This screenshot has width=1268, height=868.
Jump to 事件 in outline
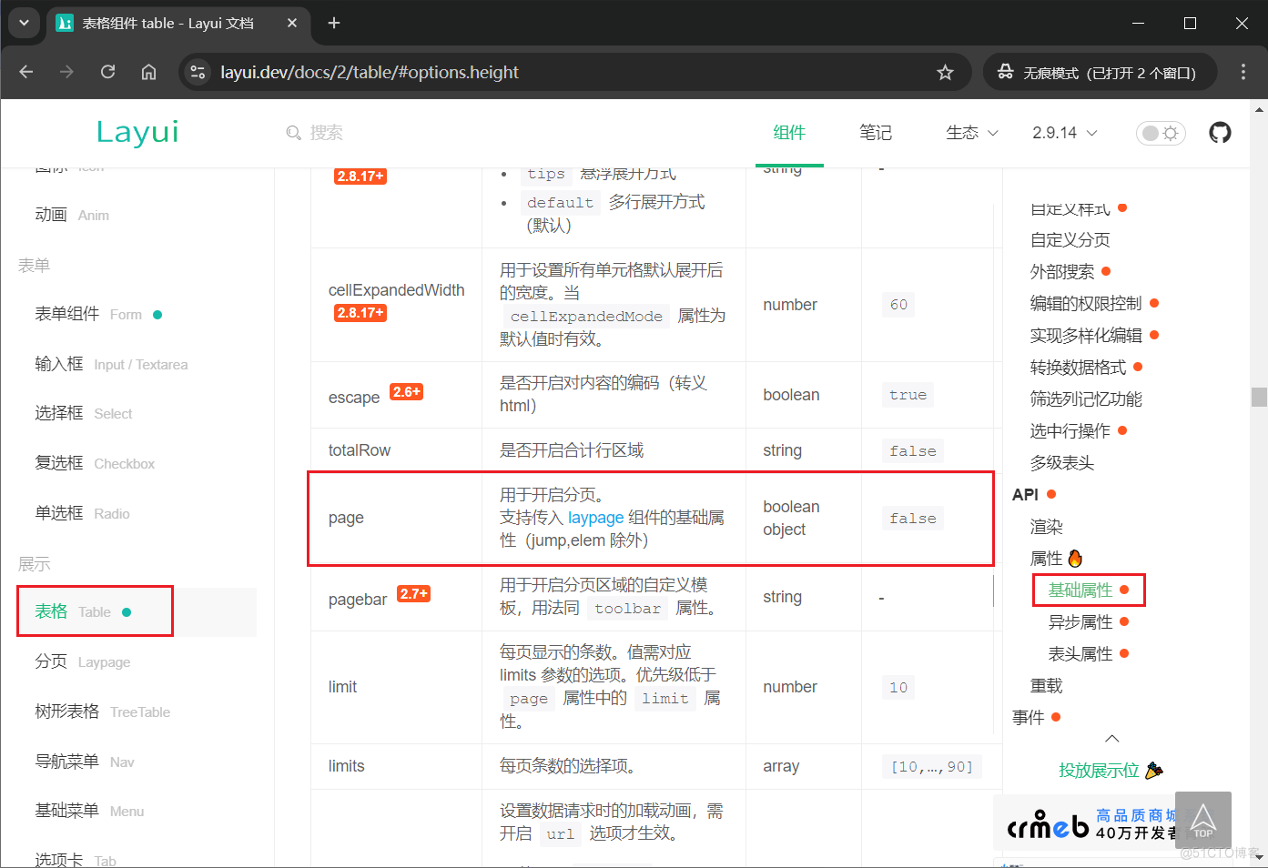tap(1028, 718)
